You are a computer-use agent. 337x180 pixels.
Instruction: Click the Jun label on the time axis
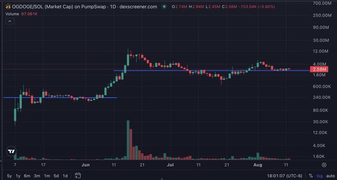coord(86,165)
